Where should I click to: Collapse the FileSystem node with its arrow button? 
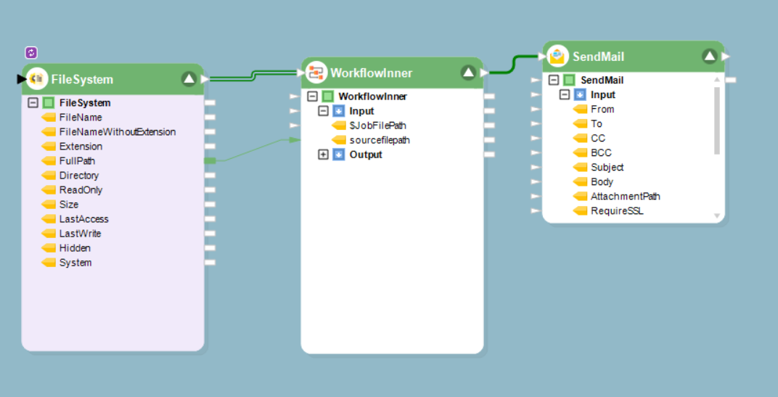(x=189, y=79)
